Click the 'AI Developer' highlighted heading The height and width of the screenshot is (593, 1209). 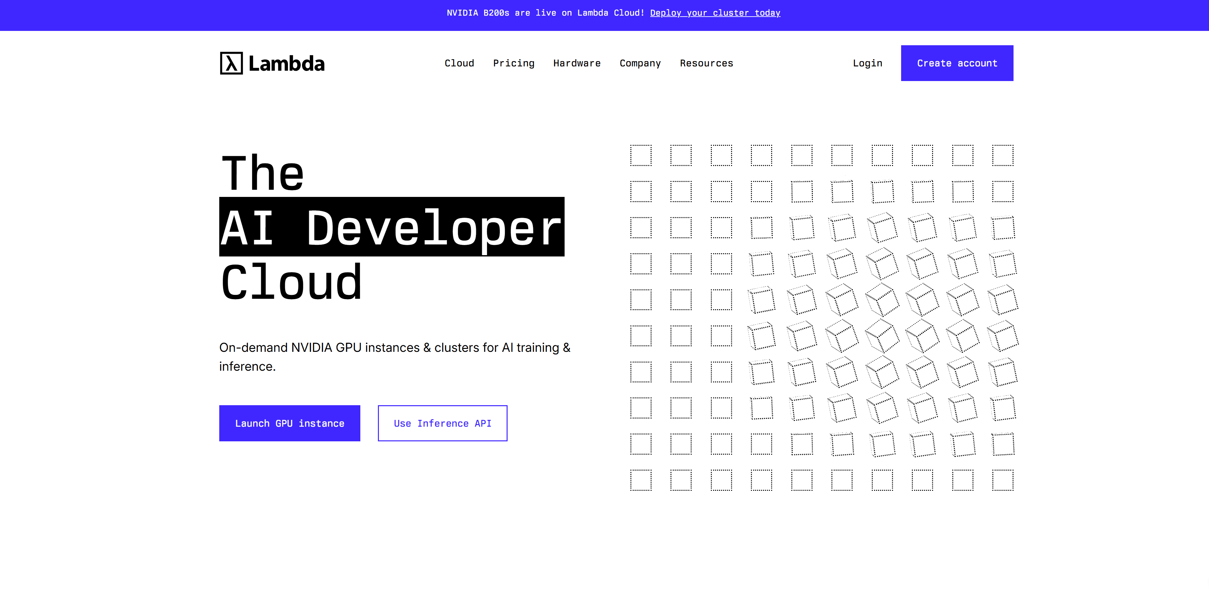[x=392, y=227]
